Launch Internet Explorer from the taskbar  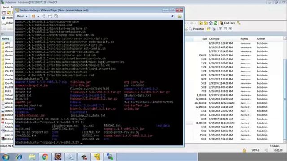coord(19,157)
